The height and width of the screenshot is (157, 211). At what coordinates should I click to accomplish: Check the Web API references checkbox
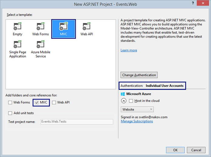tap(54, 103)
